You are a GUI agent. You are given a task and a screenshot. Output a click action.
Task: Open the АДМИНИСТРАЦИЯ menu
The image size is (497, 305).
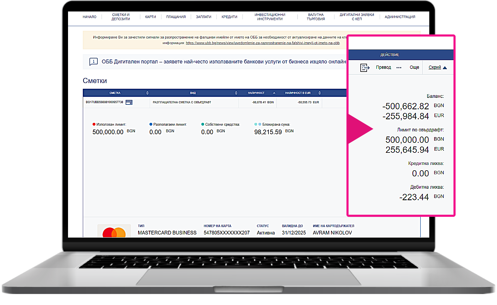click(400, 17)
